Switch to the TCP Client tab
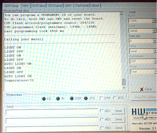157x133 pixels. 39,5
